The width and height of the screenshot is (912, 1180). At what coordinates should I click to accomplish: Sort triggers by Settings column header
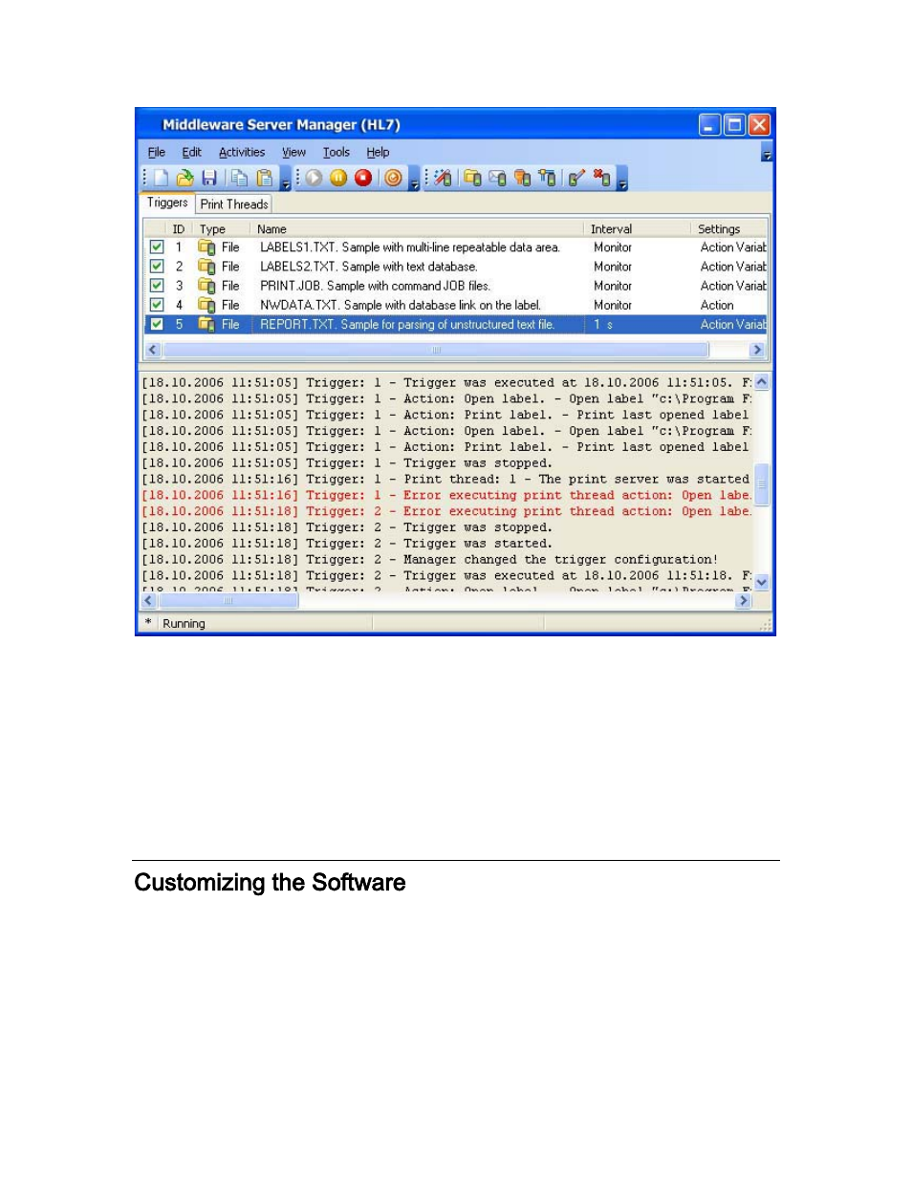click(x=728, y=229)
